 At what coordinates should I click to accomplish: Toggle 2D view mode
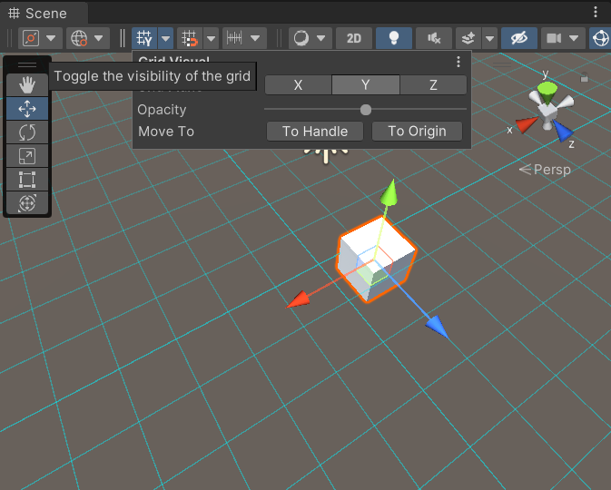click(354, 38)
